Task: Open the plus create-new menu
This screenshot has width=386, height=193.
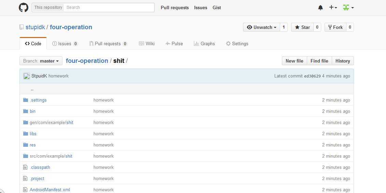Action: point(333,7)
